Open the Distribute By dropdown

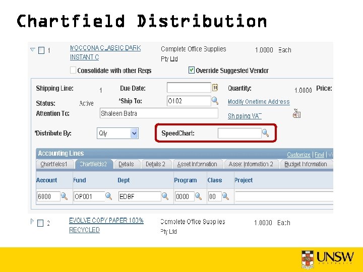(117, 133)
